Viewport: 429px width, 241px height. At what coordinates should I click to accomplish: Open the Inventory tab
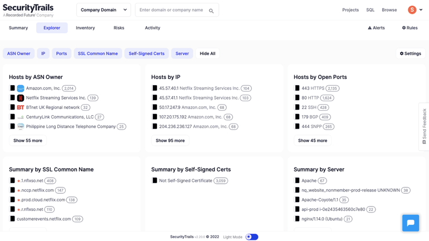(x=85, y=28)
